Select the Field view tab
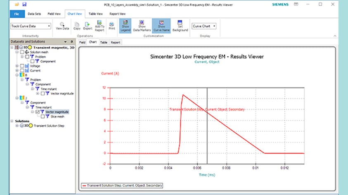The height and width of the screenshot is (195, 348). point(82,42)
